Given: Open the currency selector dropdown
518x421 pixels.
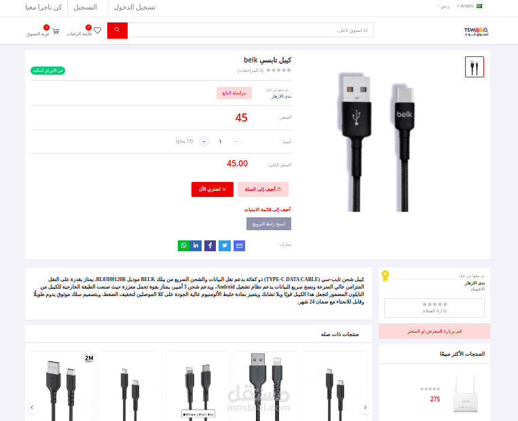Looking at the screenshot, I should click(x=443, y=6).
